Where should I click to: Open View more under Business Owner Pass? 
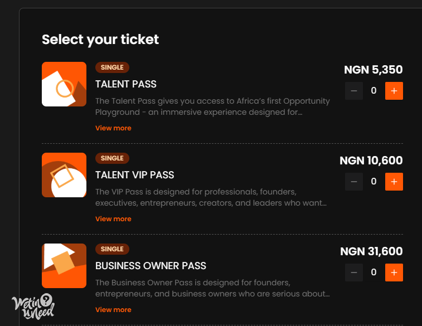pos(113,310)
